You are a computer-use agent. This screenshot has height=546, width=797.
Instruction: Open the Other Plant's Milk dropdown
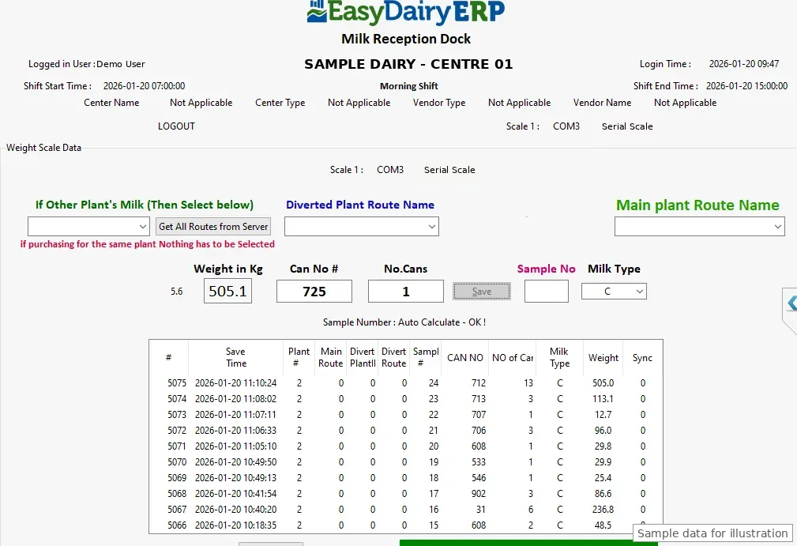88,226
